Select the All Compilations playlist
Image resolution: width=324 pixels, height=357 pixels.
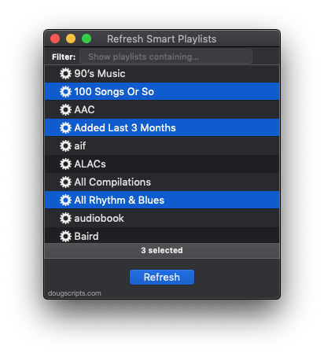click(x=162, y=182)
